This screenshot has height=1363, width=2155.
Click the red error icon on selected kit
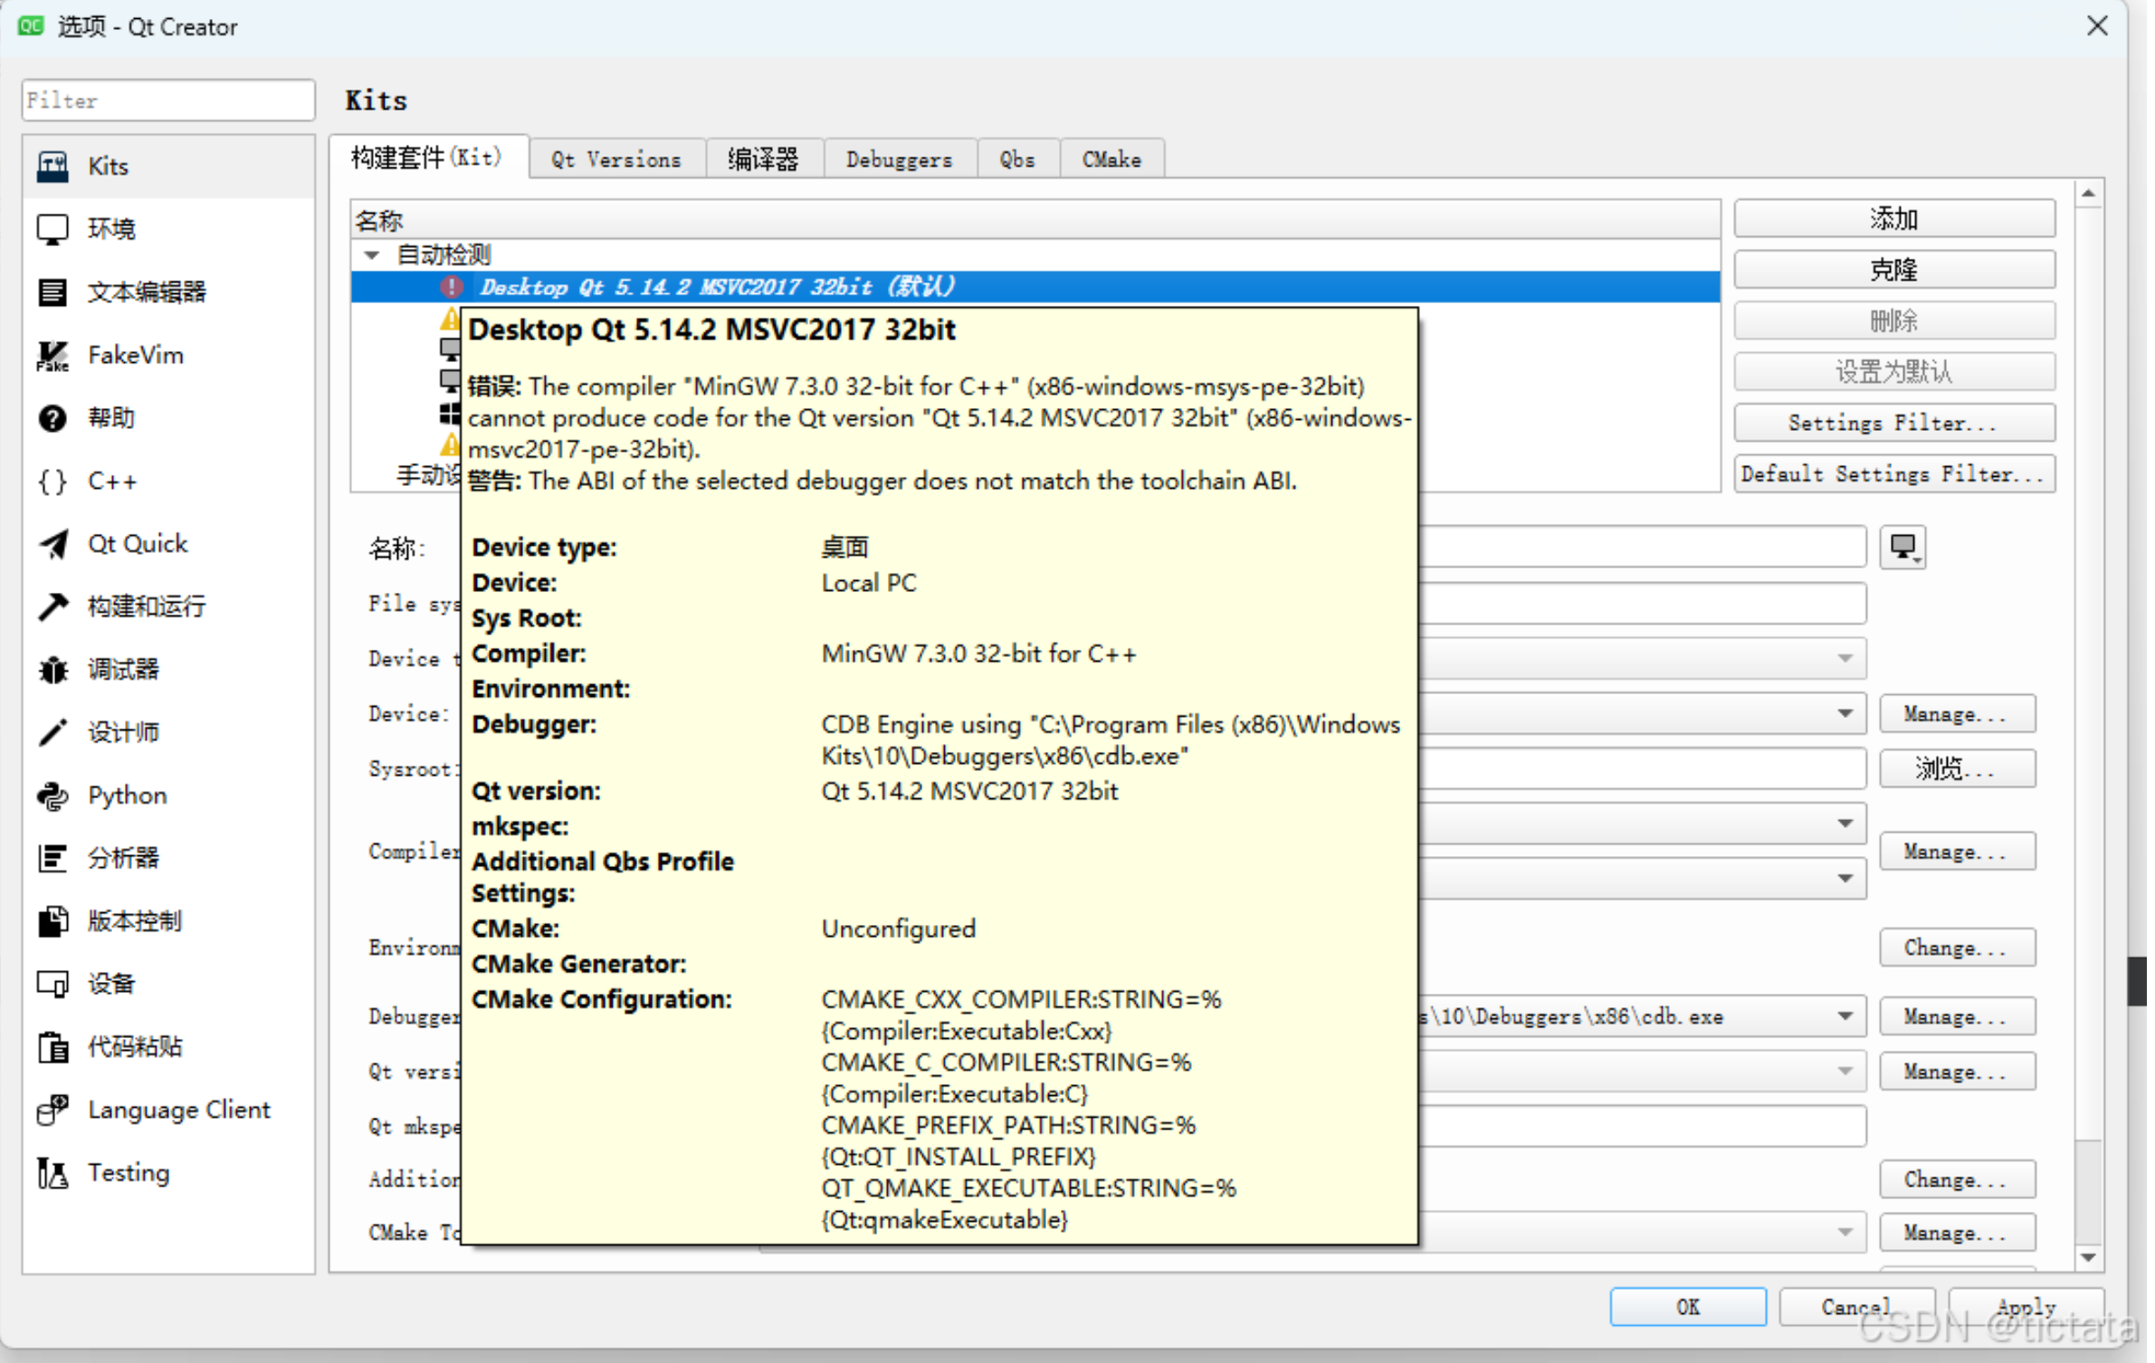tap(451, 287)
